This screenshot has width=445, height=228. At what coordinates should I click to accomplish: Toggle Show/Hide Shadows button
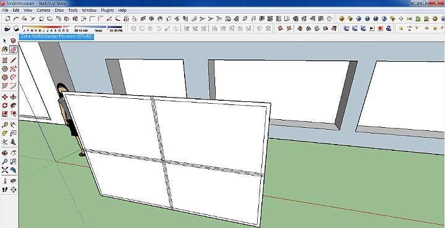17,28
